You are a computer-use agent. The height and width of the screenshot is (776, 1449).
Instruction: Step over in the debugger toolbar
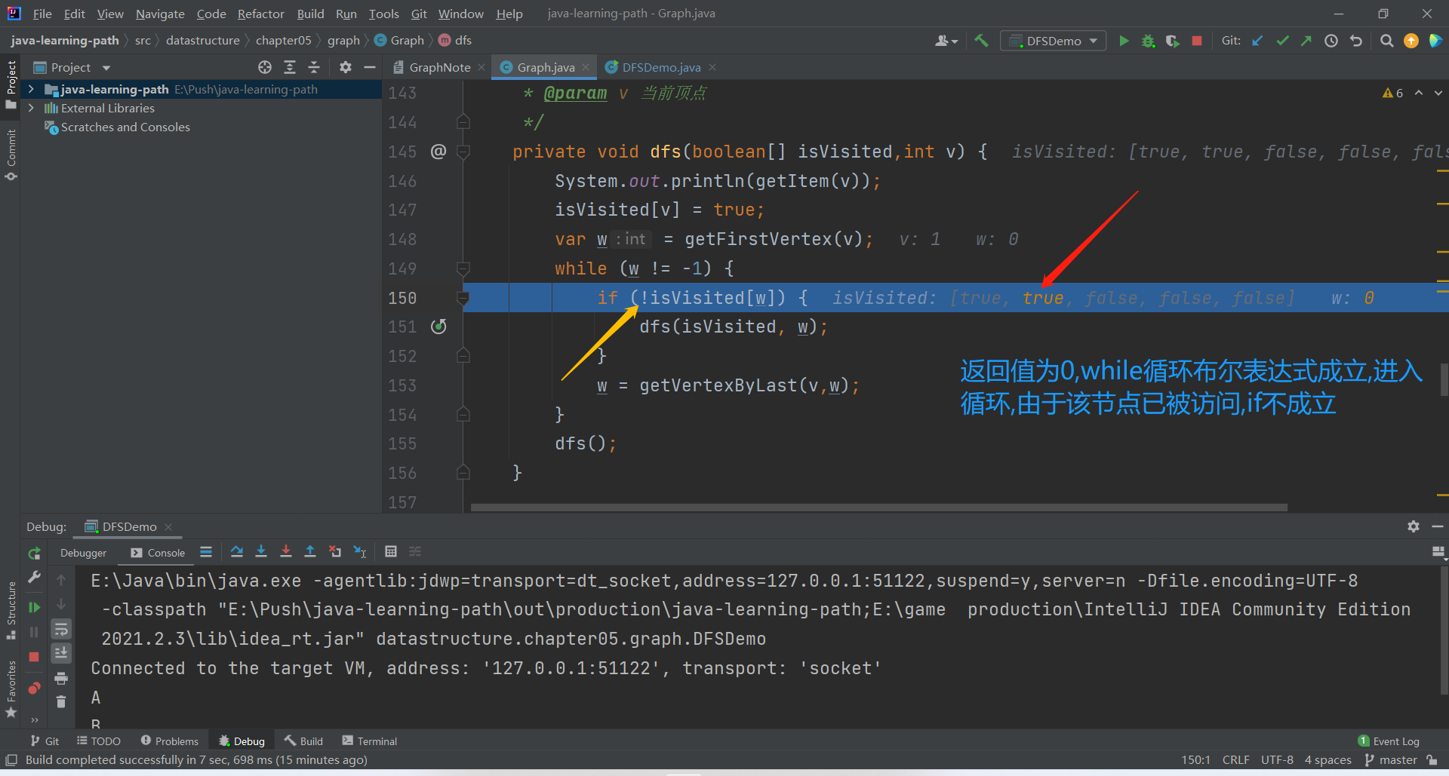(x=237, y=552)
